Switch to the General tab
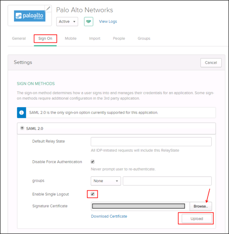Viewport: 229px width, 234px height. 19,39
